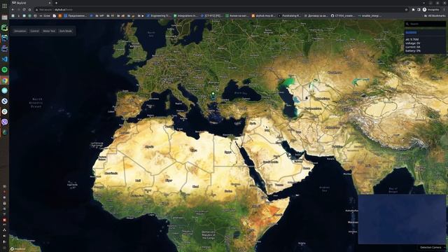Open Spotify from the dock
This screenshot has height=252, width=448.
pos(5,70)
